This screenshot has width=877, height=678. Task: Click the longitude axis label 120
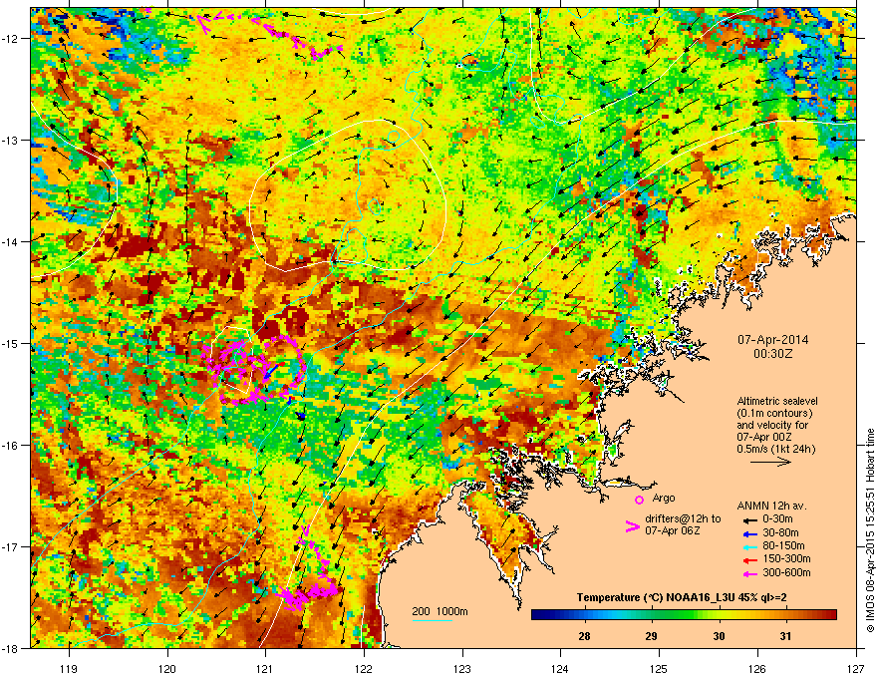pyautogui.click(x=167, y=668)
